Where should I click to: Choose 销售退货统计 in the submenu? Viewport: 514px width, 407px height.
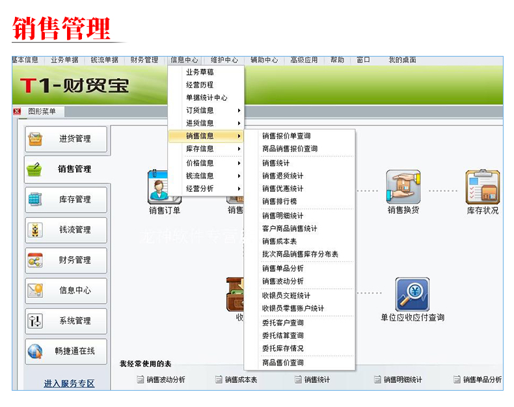299,176
